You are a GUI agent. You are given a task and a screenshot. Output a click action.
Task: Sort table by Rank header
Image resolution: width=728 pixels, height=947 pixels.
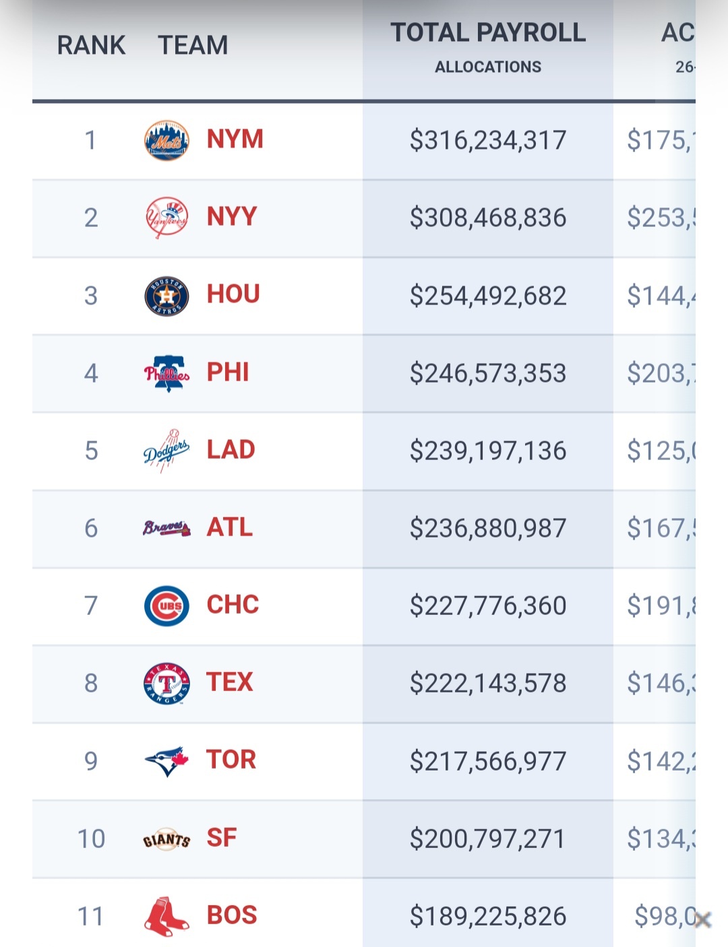(x=91, y=46)
